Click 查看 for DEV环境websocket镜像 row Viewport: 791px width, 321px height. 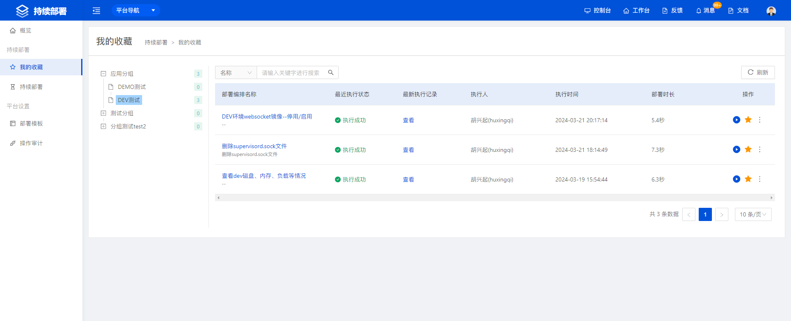tap(408, 120)
